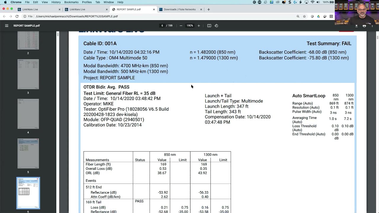The image size is (379, 213).
Task: Go back in browser history
Action: 4,16
